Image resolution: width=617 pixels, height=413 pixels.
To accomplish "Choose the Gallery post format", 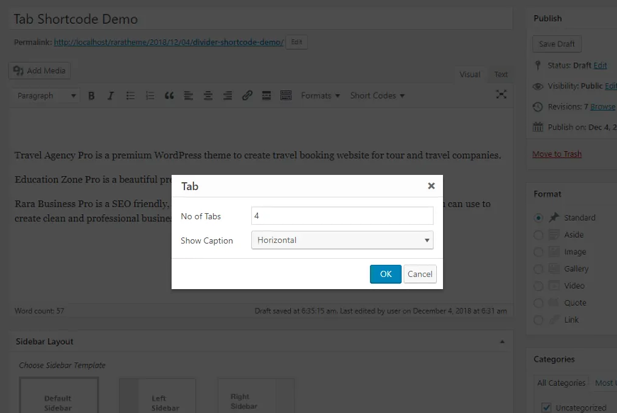I will (539, 269).
